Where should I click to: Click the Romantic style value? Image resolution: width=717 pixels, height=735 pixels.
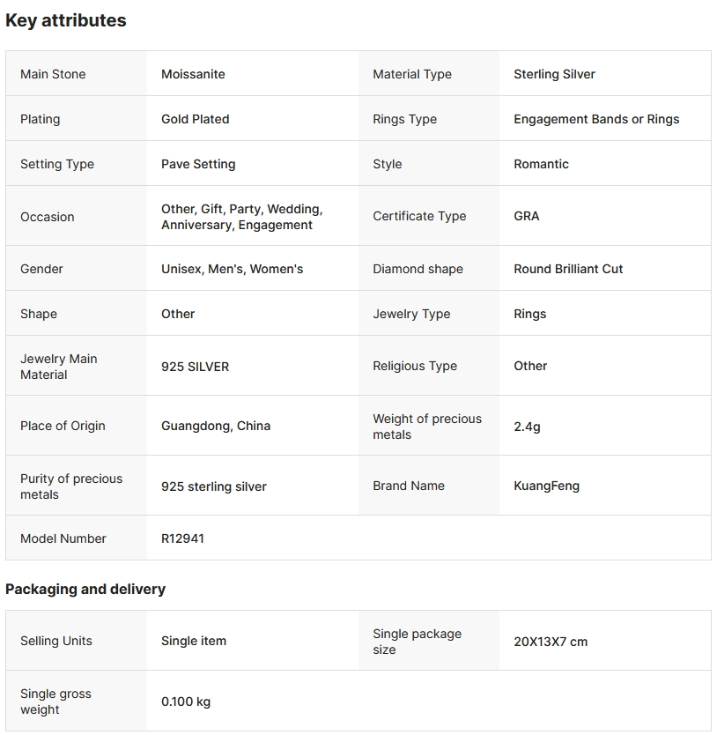541,164
